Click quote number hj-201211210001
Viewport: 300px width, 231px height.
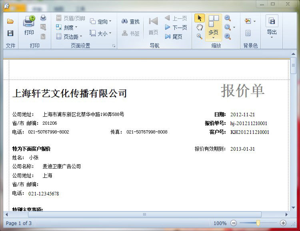tap(249, 123)
